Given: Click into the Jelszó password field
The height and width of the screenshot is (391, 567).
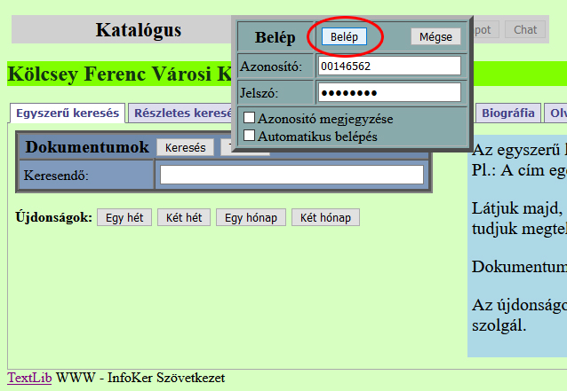Looking at the screenshot, I should pyautogui.click(x=388, y=92).
